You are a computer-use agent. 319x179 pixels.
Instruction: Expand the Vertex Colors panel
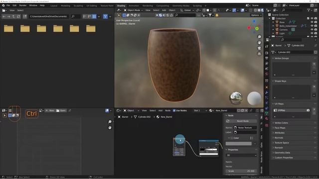(281, 123)
